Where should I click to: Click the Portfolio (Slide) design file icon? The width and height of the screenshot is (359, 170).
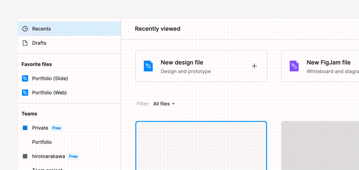(25, 78)
